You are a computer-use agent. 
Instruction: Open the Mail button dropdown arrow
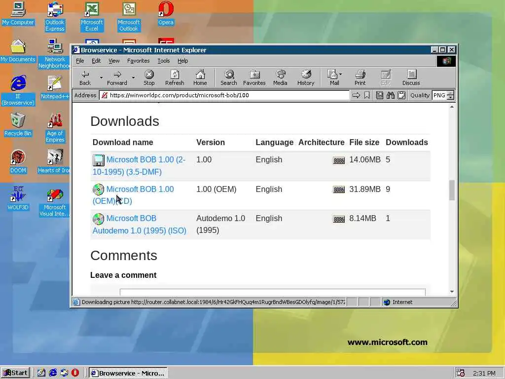tap(341, 74)
